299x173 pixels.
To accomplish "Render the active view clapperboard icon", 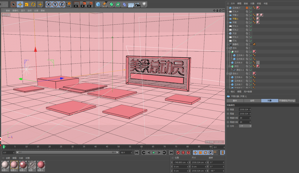I will (x=76, y=4).
